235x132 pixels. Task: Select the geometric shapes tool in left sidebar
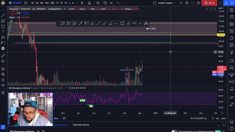tap(3, 26)
